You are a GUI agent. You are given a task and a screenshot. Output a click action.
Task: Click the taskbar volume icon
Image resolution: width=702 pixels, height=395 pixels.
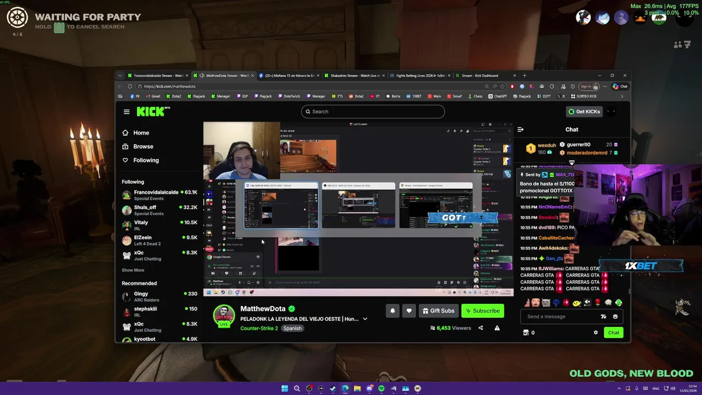tap(674, 388)
